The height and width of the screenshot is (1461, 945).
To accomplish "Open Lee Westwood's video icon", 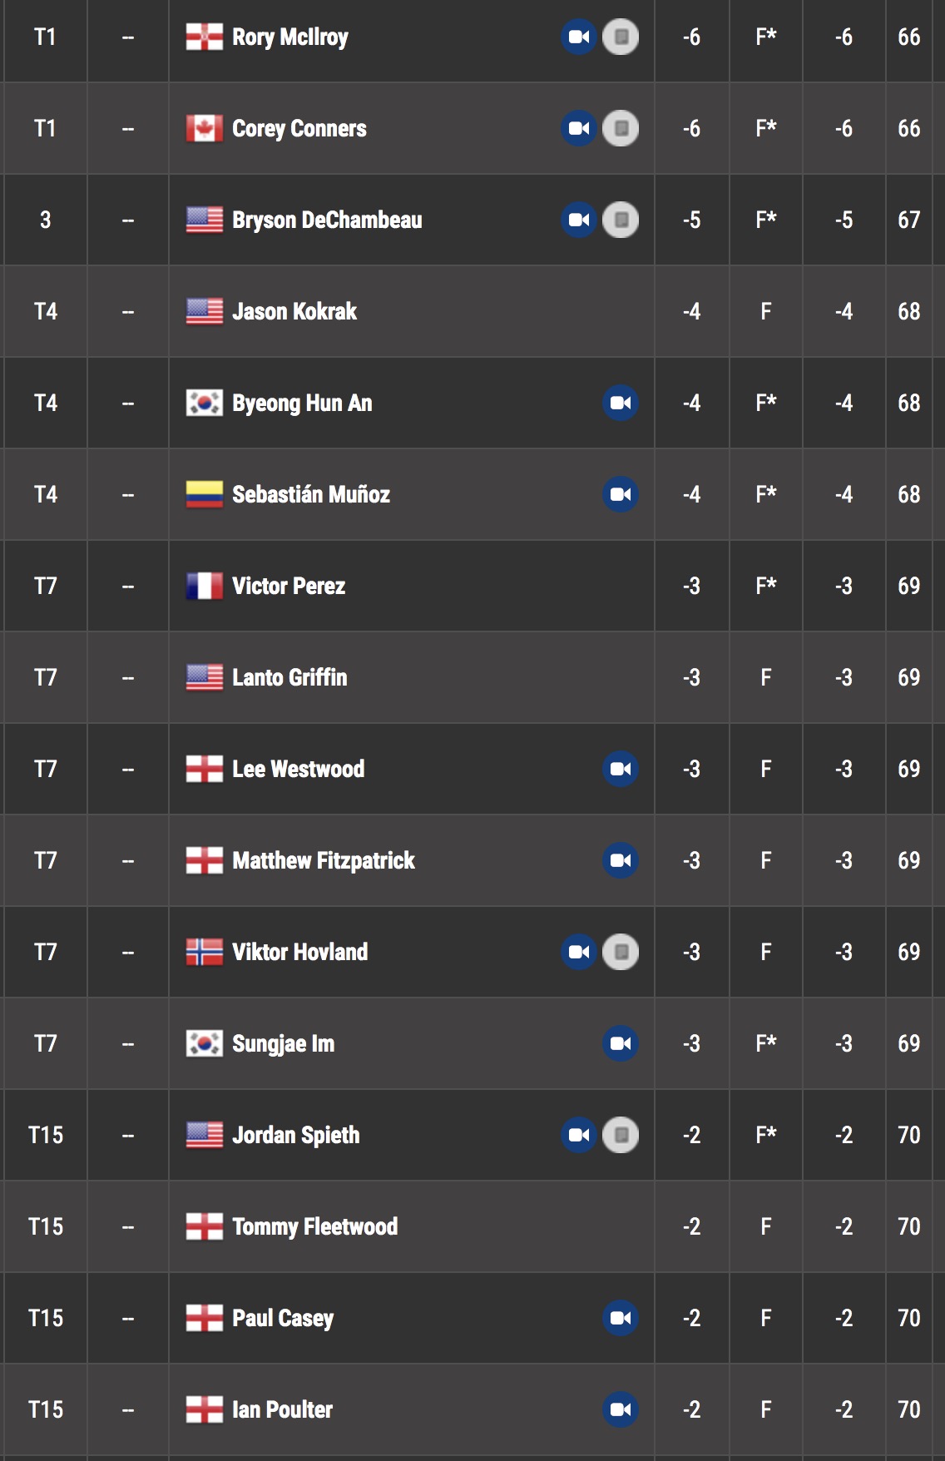I will click(x=621, y=769).
